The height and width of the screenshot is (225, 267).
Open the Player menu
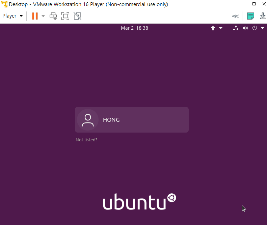(x=12, y=16)
